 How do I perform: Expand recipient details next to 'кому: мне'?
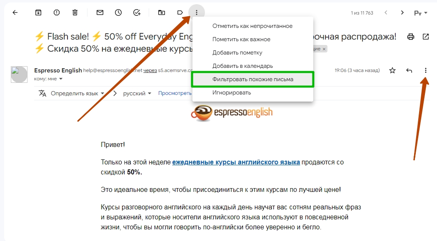click(61, 79)
